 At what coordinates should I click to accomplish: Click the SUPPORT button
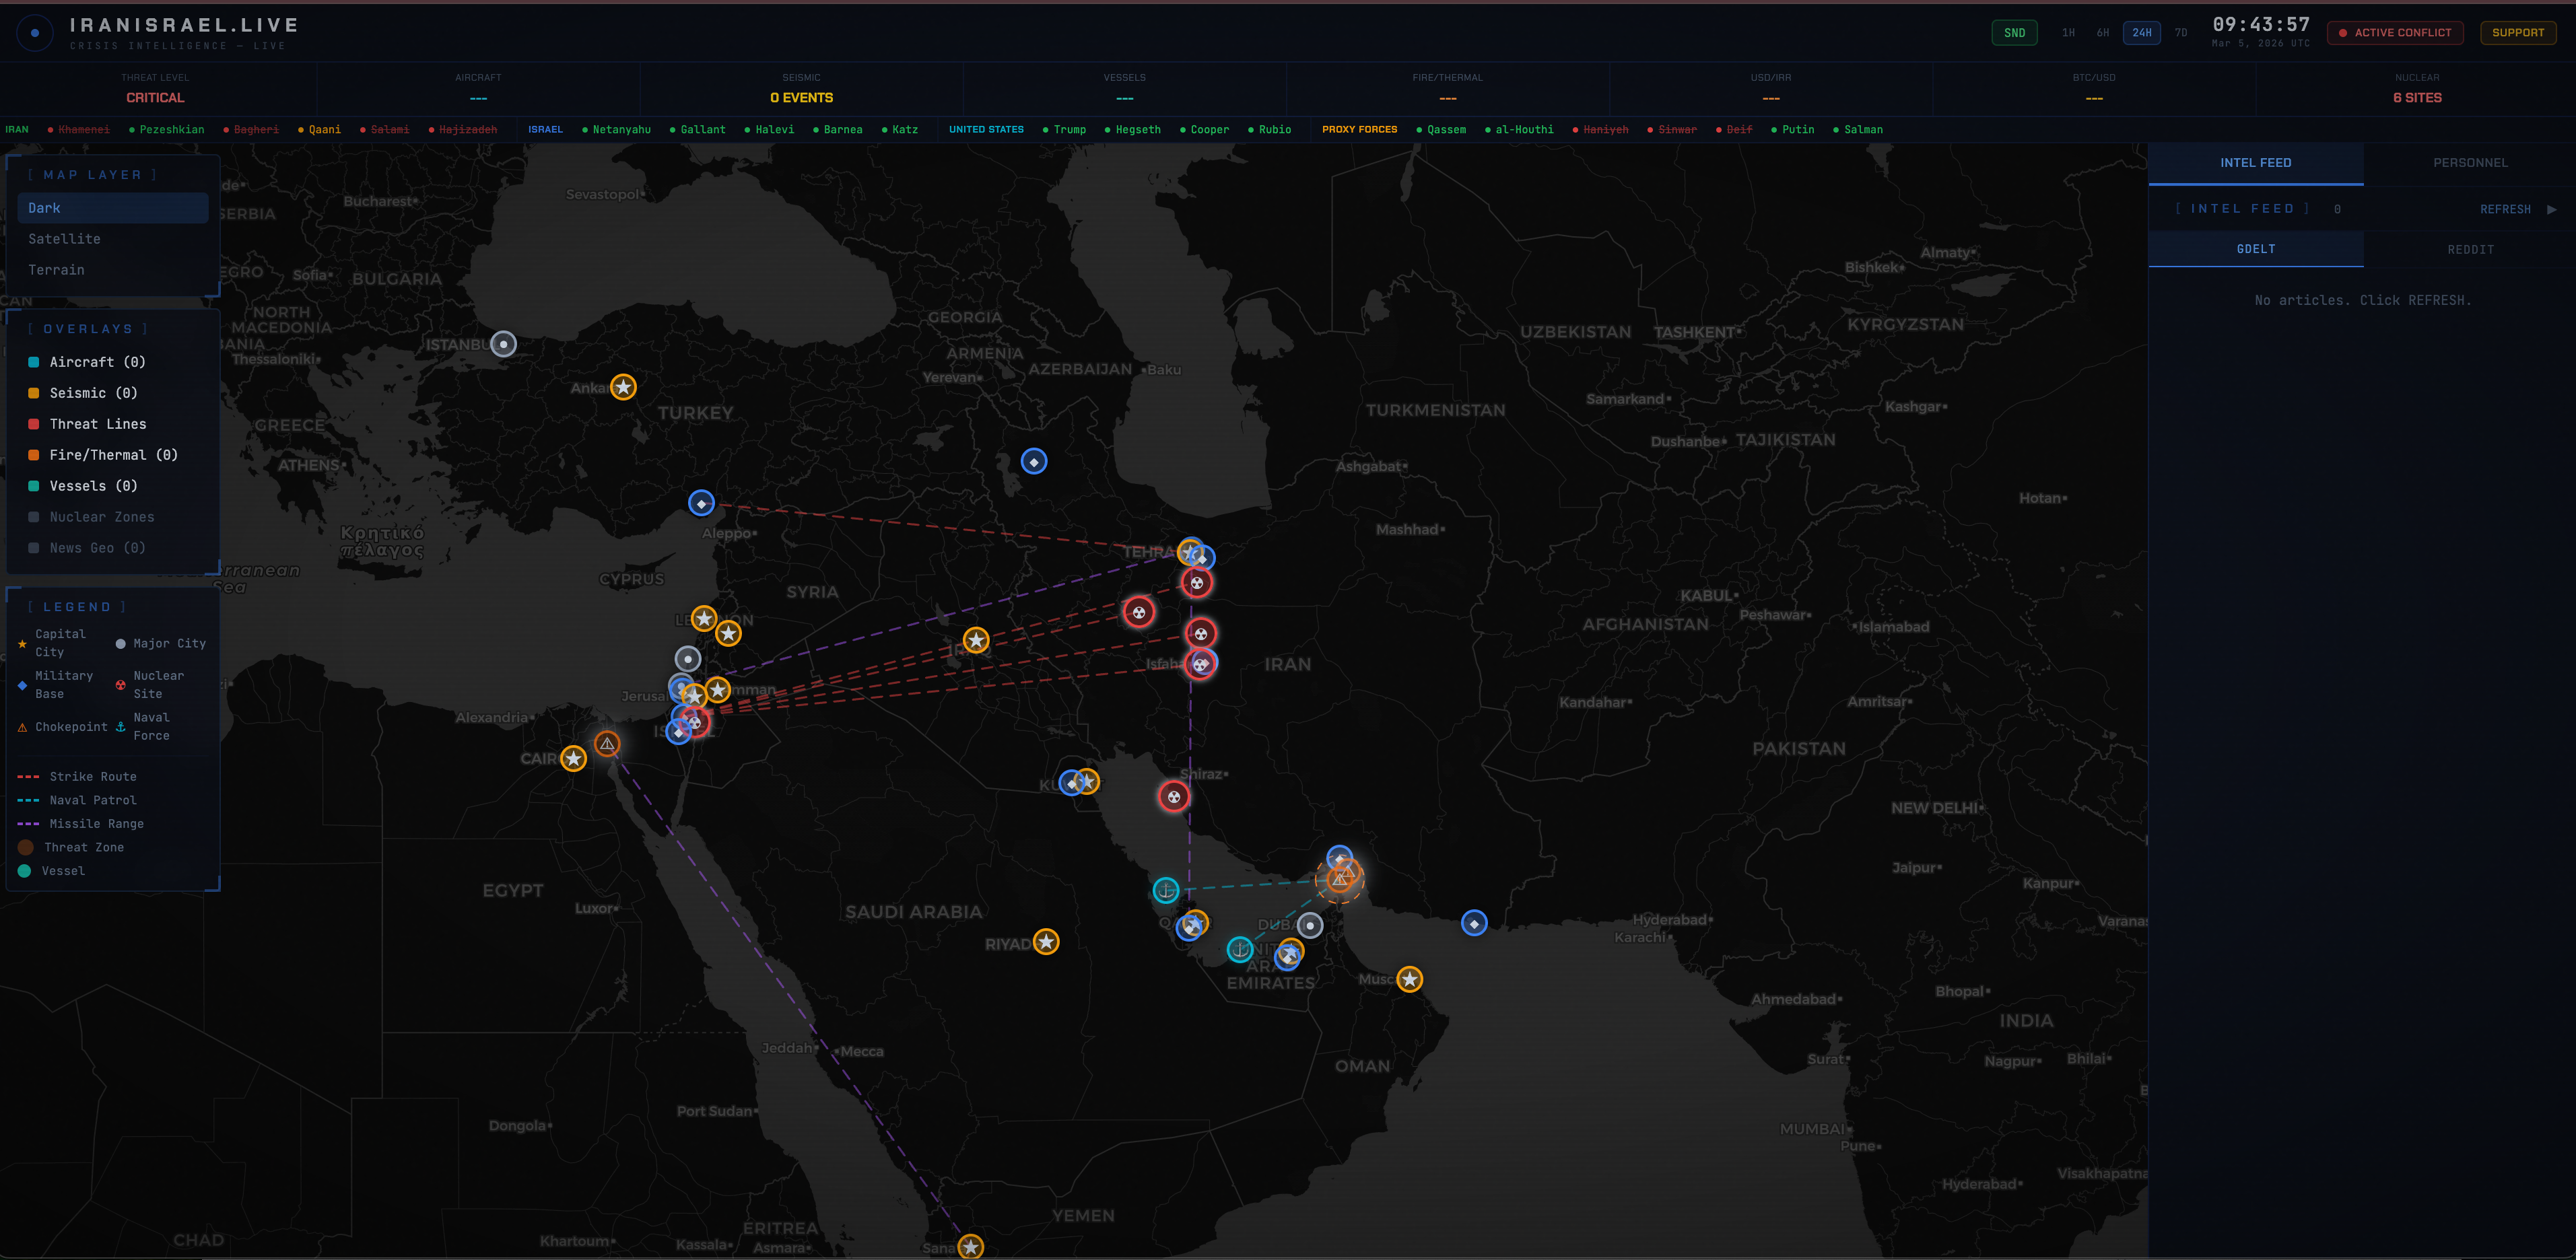[x=2517, y=33]
